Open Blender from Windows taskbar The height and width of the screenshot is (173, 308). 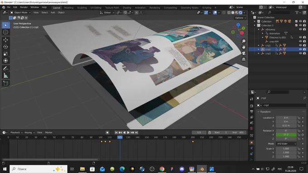pyautogui.click(x=202, y=169)
